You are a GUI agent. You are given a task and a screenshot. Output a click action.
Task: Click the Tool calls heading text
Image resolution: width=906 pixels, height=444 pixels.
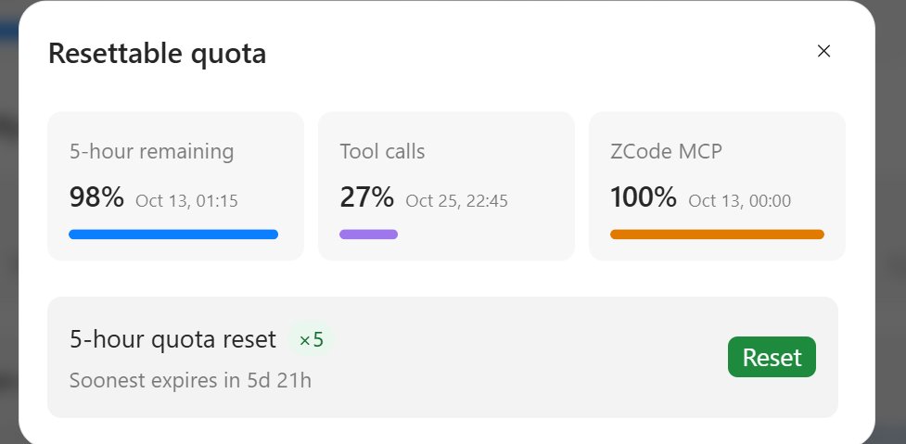382,151
